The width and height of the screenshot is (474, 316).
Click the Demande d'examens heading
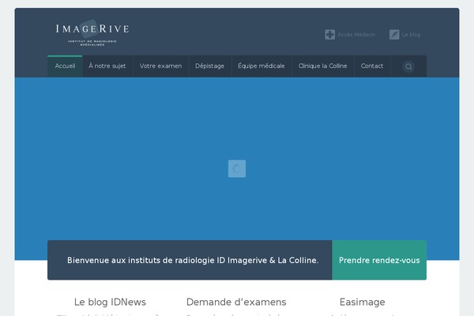pyautogui.click(x=236, y=302)
